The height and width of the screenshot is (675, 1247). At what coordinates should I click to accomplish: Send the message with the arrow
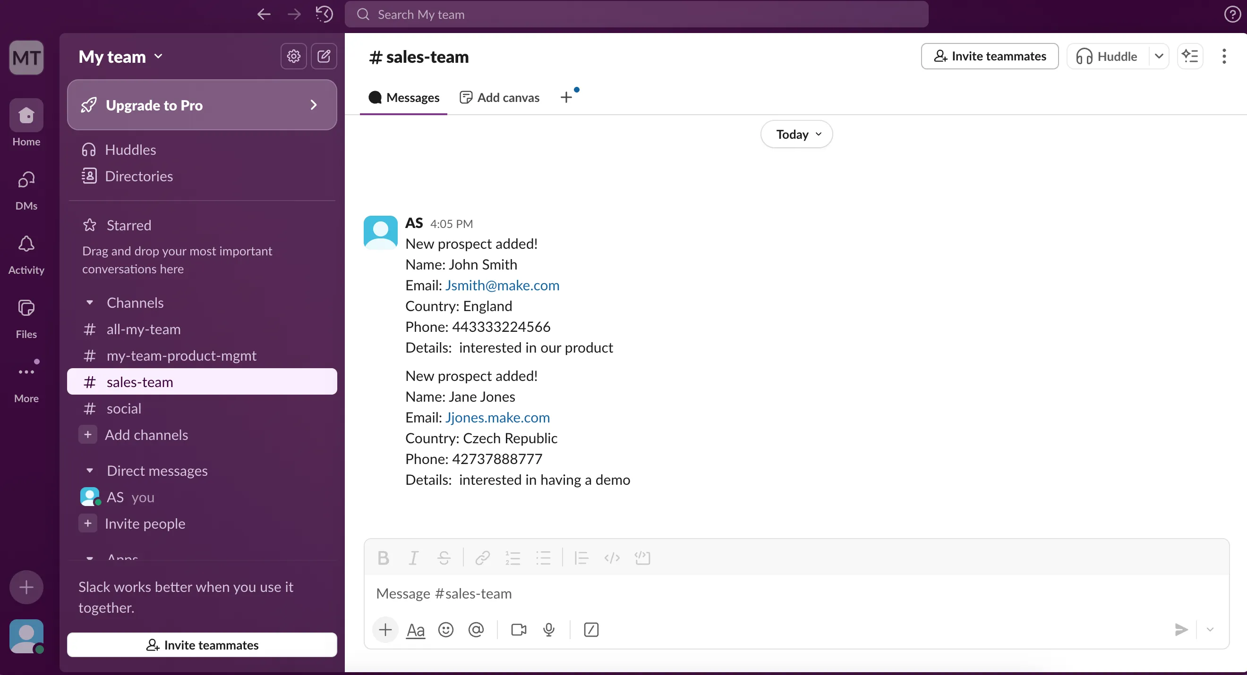click(1181, 630)
